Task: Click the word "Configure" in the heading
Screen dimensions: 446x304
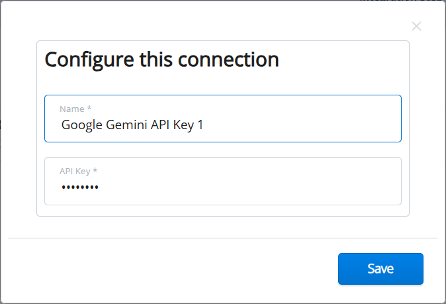Action: [89, 60]
